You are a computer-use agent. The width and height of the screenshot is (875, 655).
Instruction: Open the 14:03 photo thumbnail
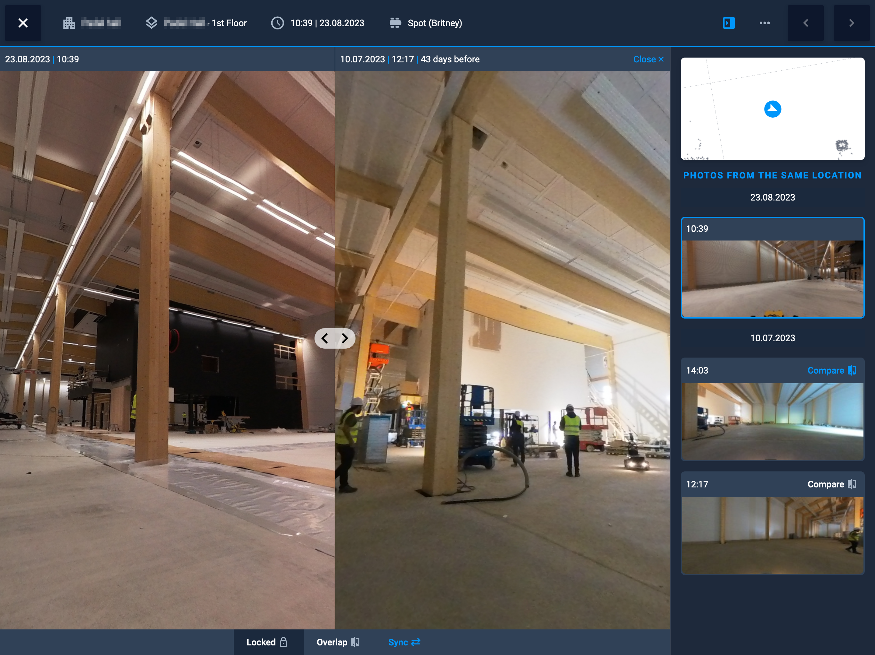click(772, 421)
